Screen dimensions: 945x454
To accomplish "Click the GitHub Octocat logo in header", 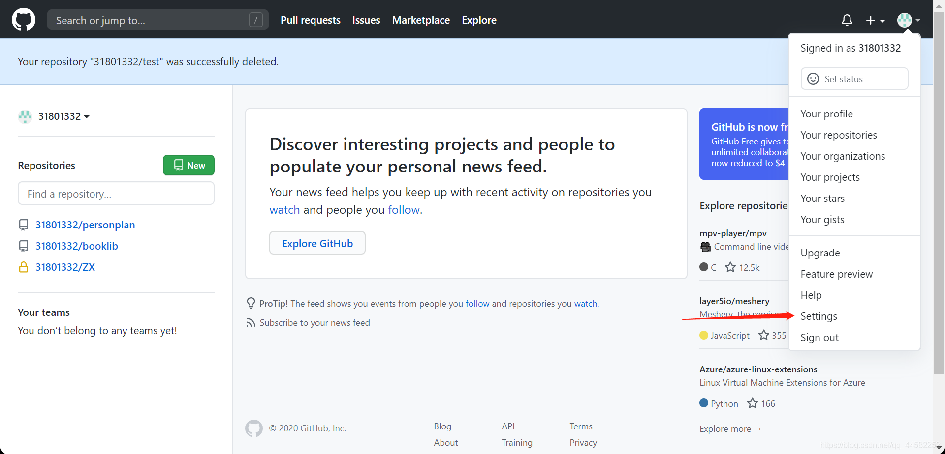I will (24, 20).
